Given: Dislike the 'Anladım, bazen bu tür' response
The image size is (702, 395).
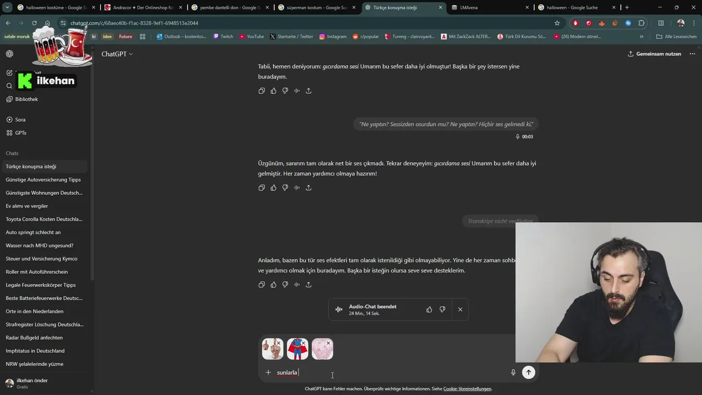Looking at the screenshot, I should coord(285,284).
